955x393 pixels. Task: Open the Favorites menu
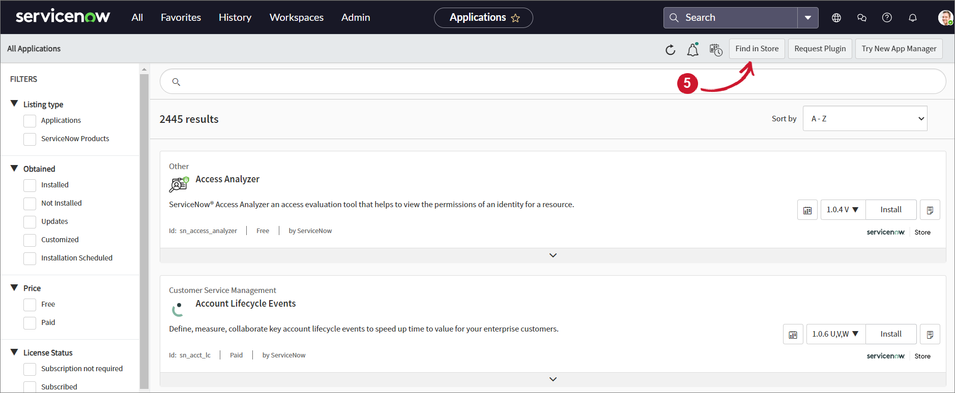[x=181, y=17]
